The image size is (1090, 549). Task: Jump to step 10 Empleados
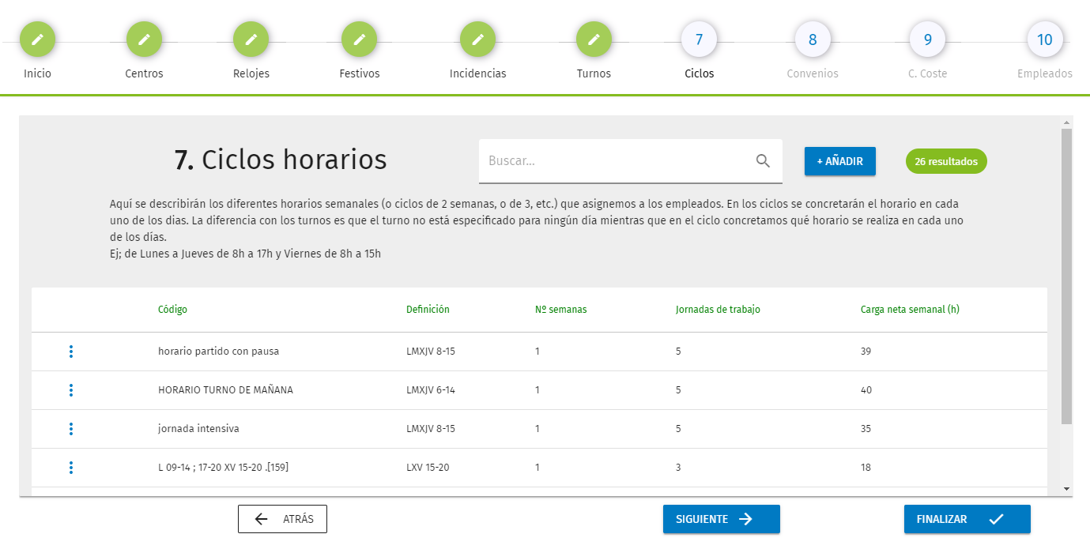pyautogui.click(x=1045, y=39)
